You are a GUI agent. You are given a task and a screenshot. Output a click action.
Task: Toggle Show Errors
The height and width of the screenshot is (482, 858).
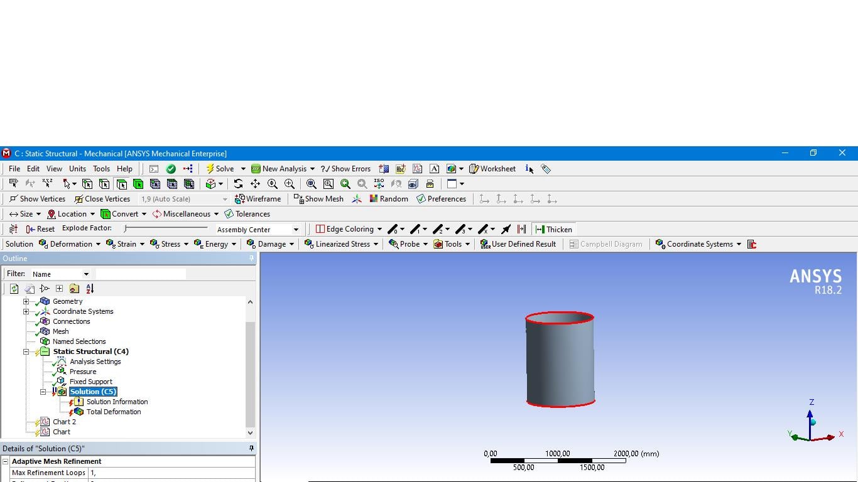[345, 169]
